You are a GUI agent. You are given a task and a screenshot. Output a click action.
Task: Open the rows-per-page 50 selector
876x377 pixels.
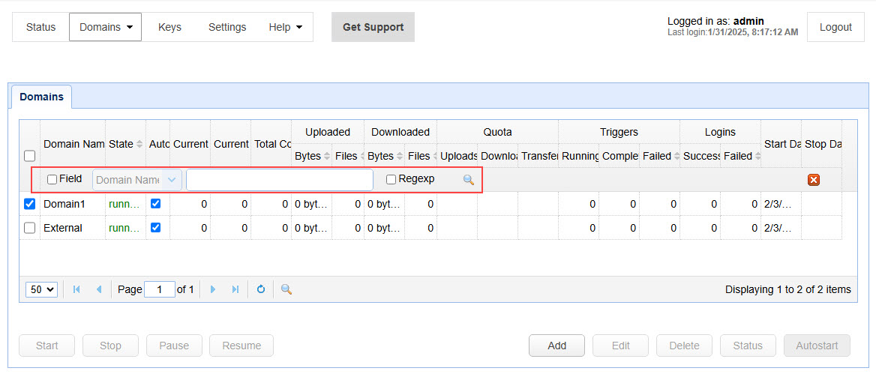pos(41,289)
